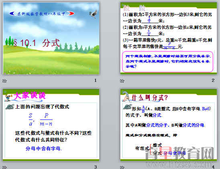The width and height of the screenshot is (220, 169).
Task: Click the turtle icon on the 什么叫分式 slide
Action: pos(127,107)
